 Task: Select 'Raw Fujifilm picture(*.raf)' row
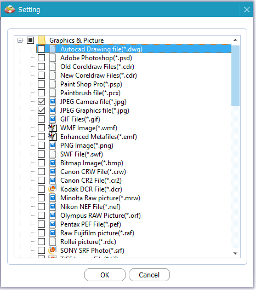point(97,233)
